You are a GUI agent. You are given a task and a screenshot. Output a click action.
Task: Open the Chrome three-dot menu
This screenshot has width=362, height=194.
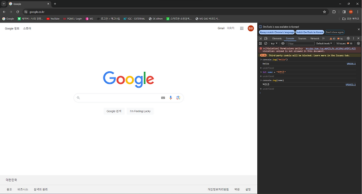357,12
